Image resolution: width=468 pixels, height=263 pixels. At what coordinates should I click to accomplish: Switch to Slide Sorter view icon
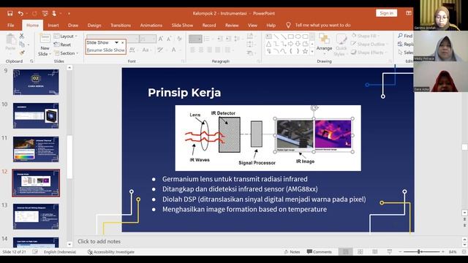pos(361,252)
